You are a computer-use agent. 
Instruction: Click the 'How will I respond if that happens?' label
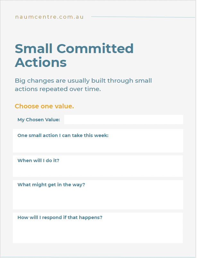60,217
